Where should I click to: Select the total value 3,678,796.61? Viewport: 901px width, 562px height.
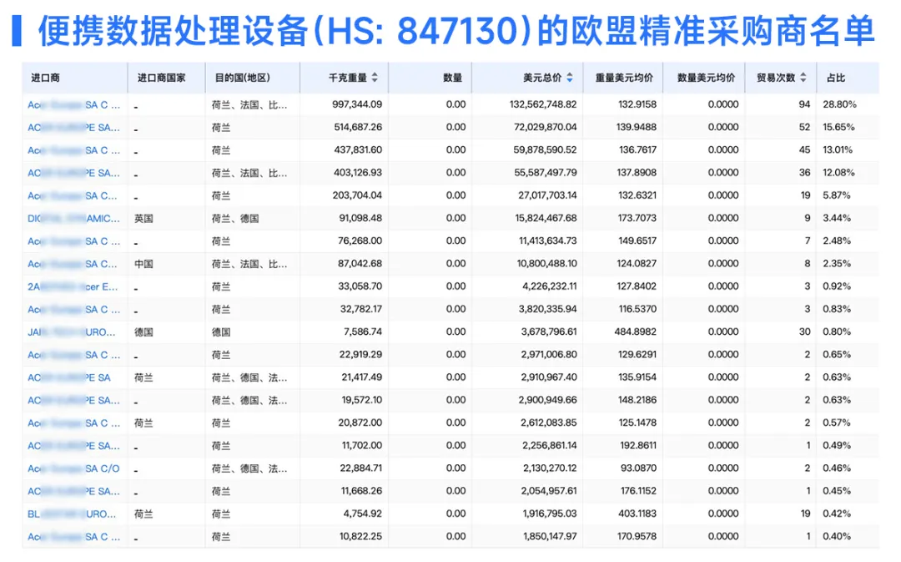549,332
